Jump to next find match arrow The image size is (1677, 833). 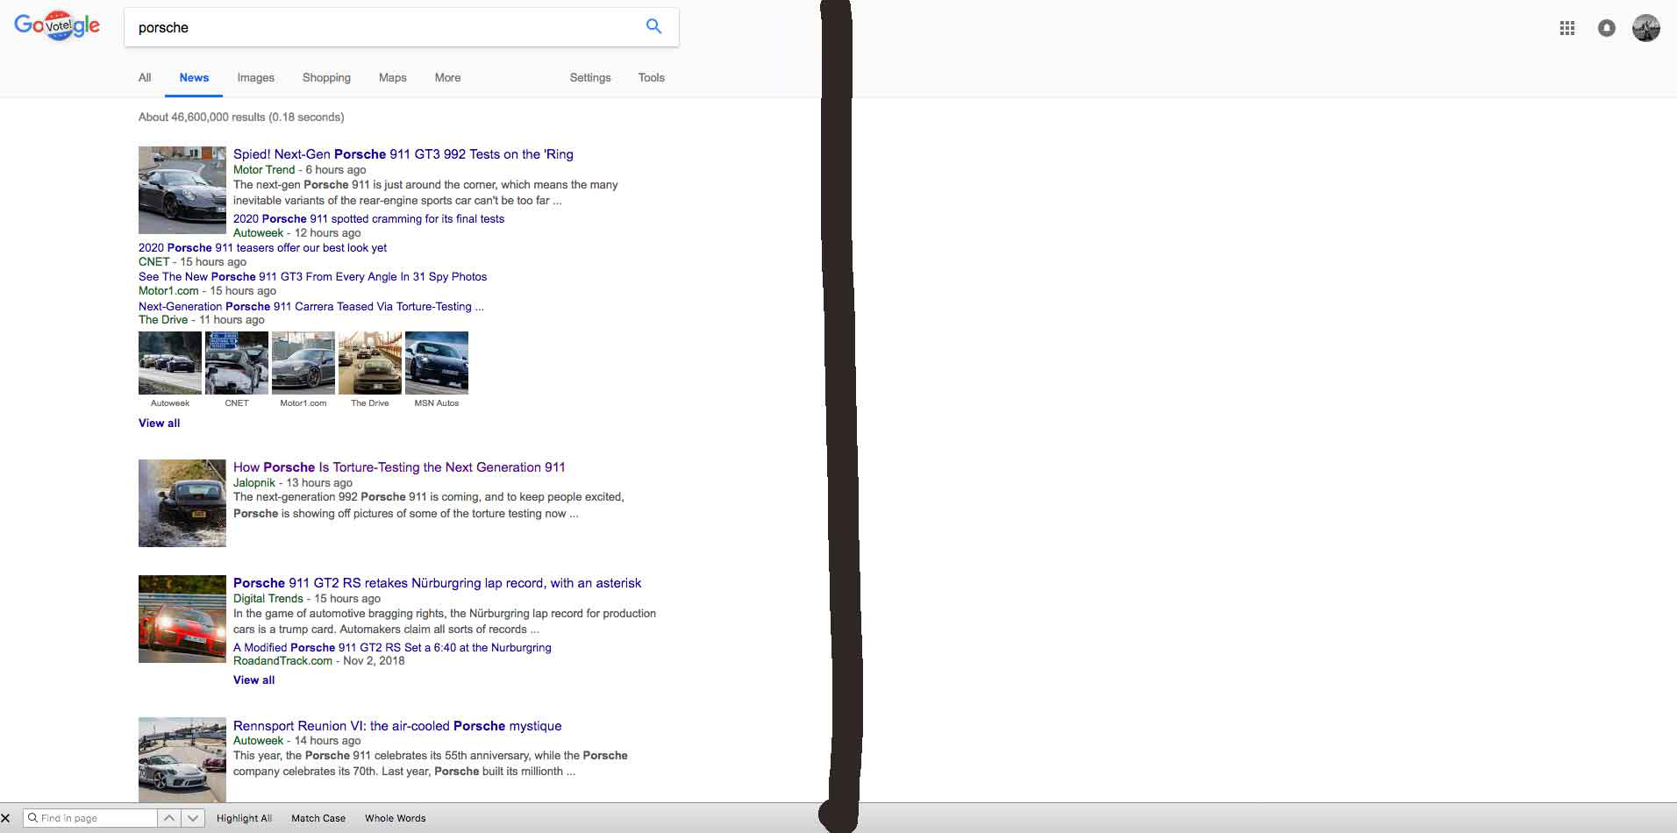(192, 818)
